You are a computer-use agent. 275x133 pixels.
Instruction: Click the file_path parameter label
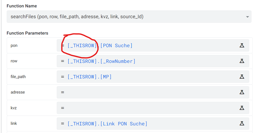point(18,77)
